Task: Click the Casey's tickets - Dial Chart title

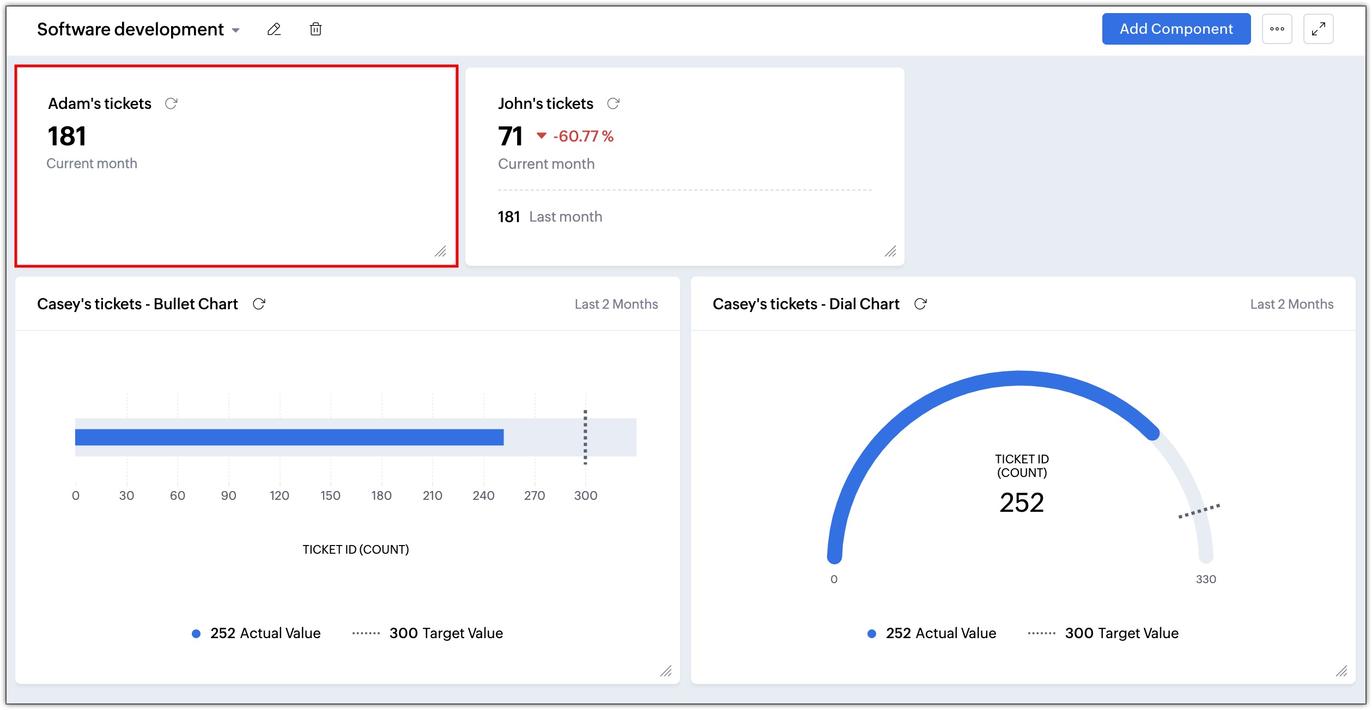Action: (x=806, y=304)
